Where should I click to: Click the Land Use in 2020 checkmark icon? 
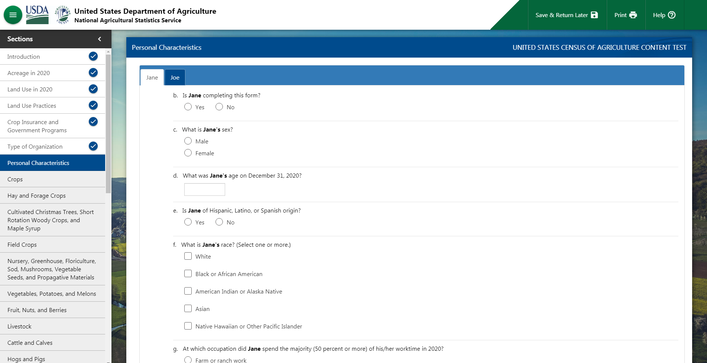(93, 89)
